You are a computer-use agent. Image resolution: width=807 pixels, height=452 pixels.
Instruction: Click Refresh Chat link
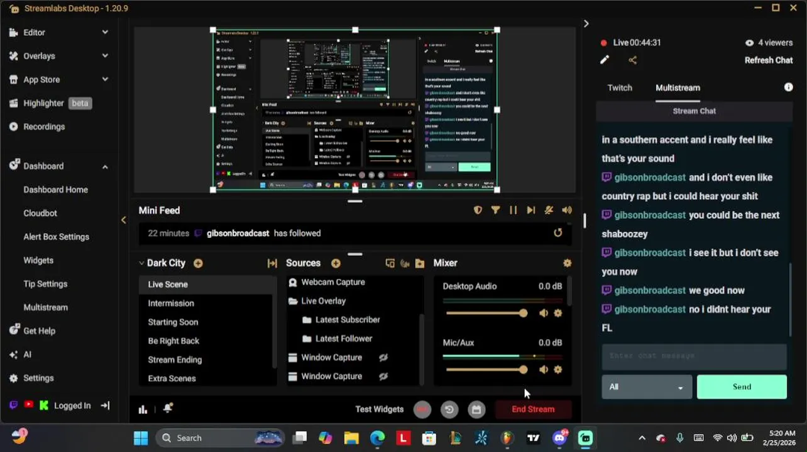769,60
